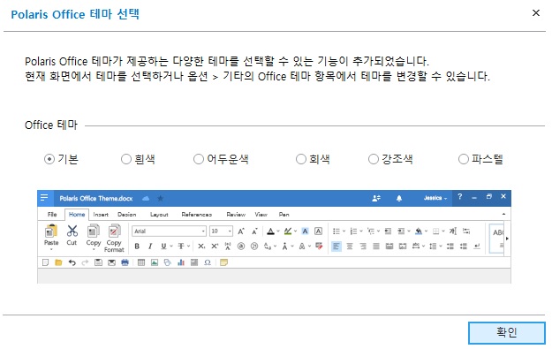Click the justify icon in preview
Screen dimensions: 552x349
coord(376,247)
